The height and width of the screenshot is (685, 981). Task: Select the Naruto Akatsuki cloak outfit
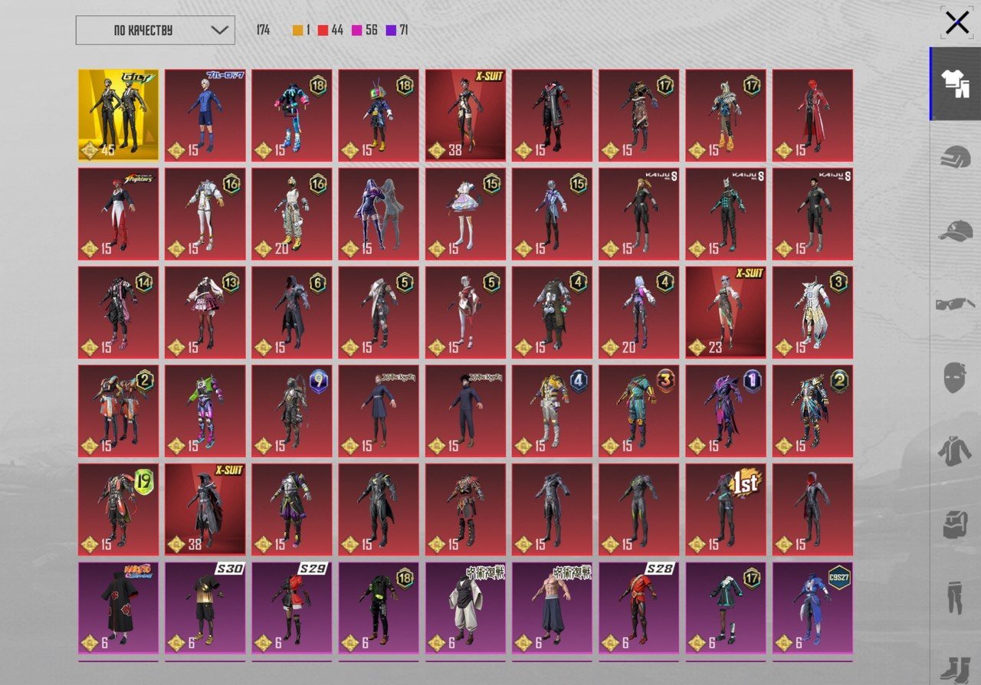118,608
